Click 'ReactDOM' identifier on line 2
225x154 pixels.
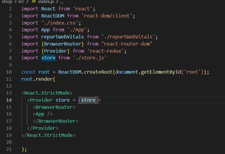tap(53, 16)
